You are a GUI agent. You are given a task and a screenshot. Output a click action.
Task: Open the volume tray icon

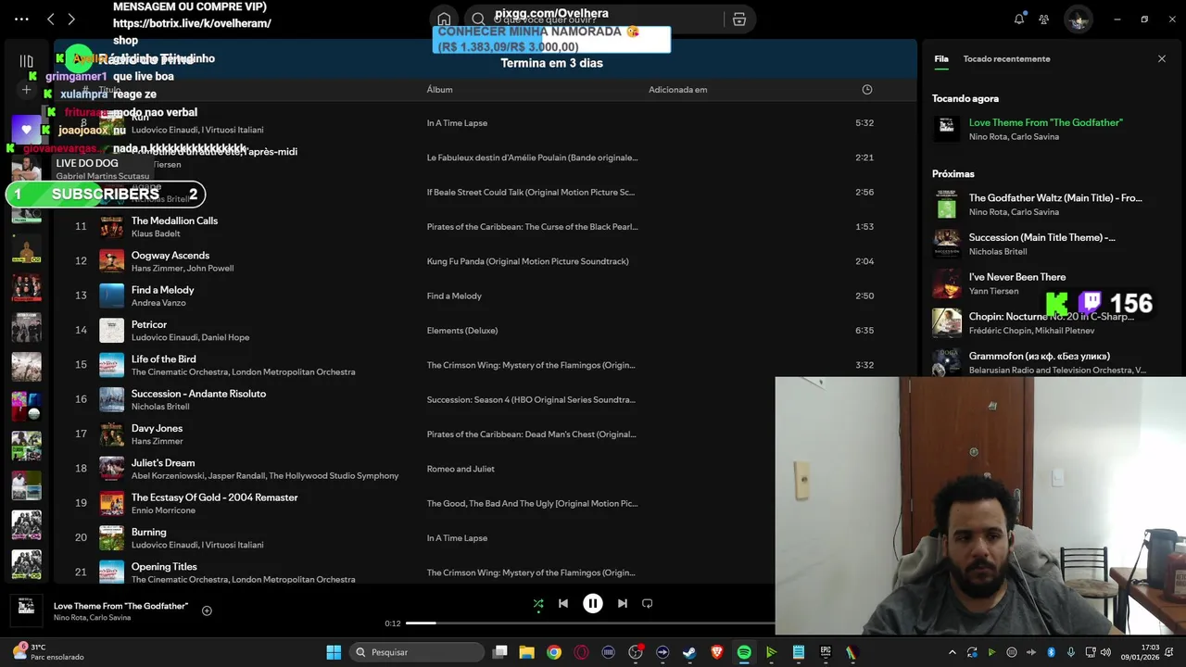point(1105,652)
